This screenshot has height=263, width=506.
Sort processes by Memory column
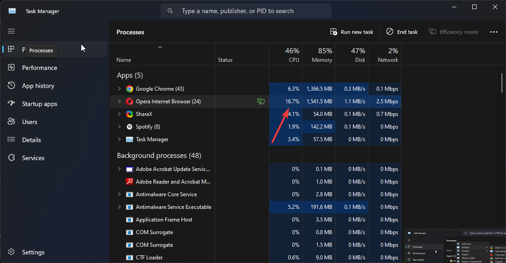tap(319, 55)
